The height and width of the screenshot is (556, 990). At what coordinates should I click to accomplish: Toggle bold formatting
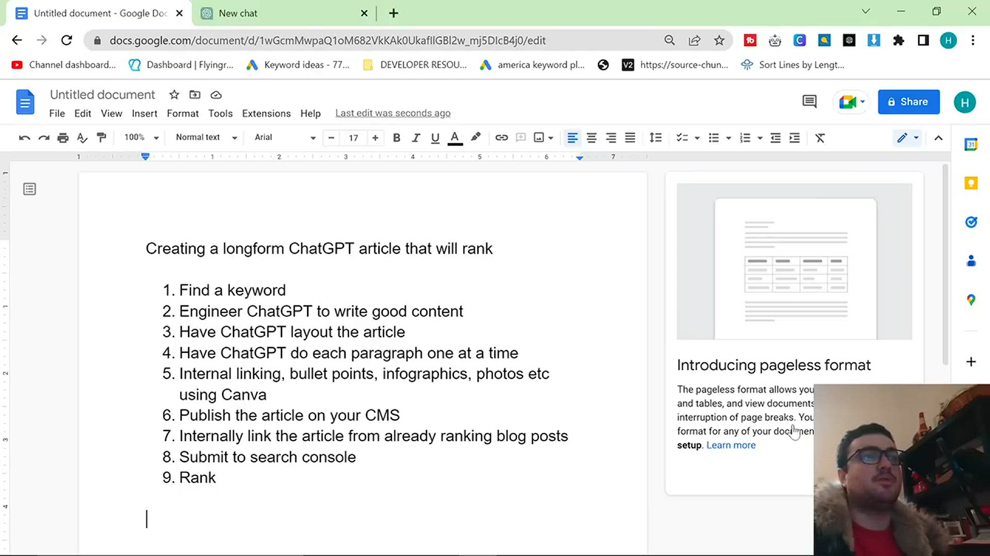(x=397, y=137)
